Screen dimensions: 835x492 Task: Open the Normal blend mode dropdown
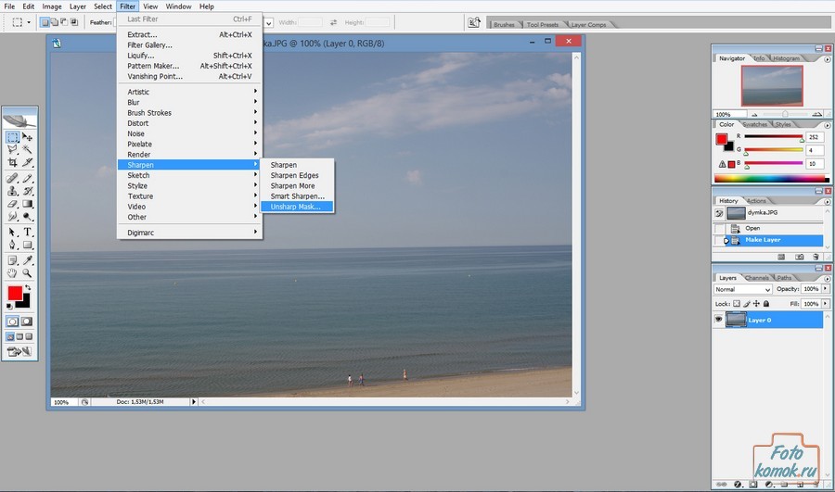[742, 290]
